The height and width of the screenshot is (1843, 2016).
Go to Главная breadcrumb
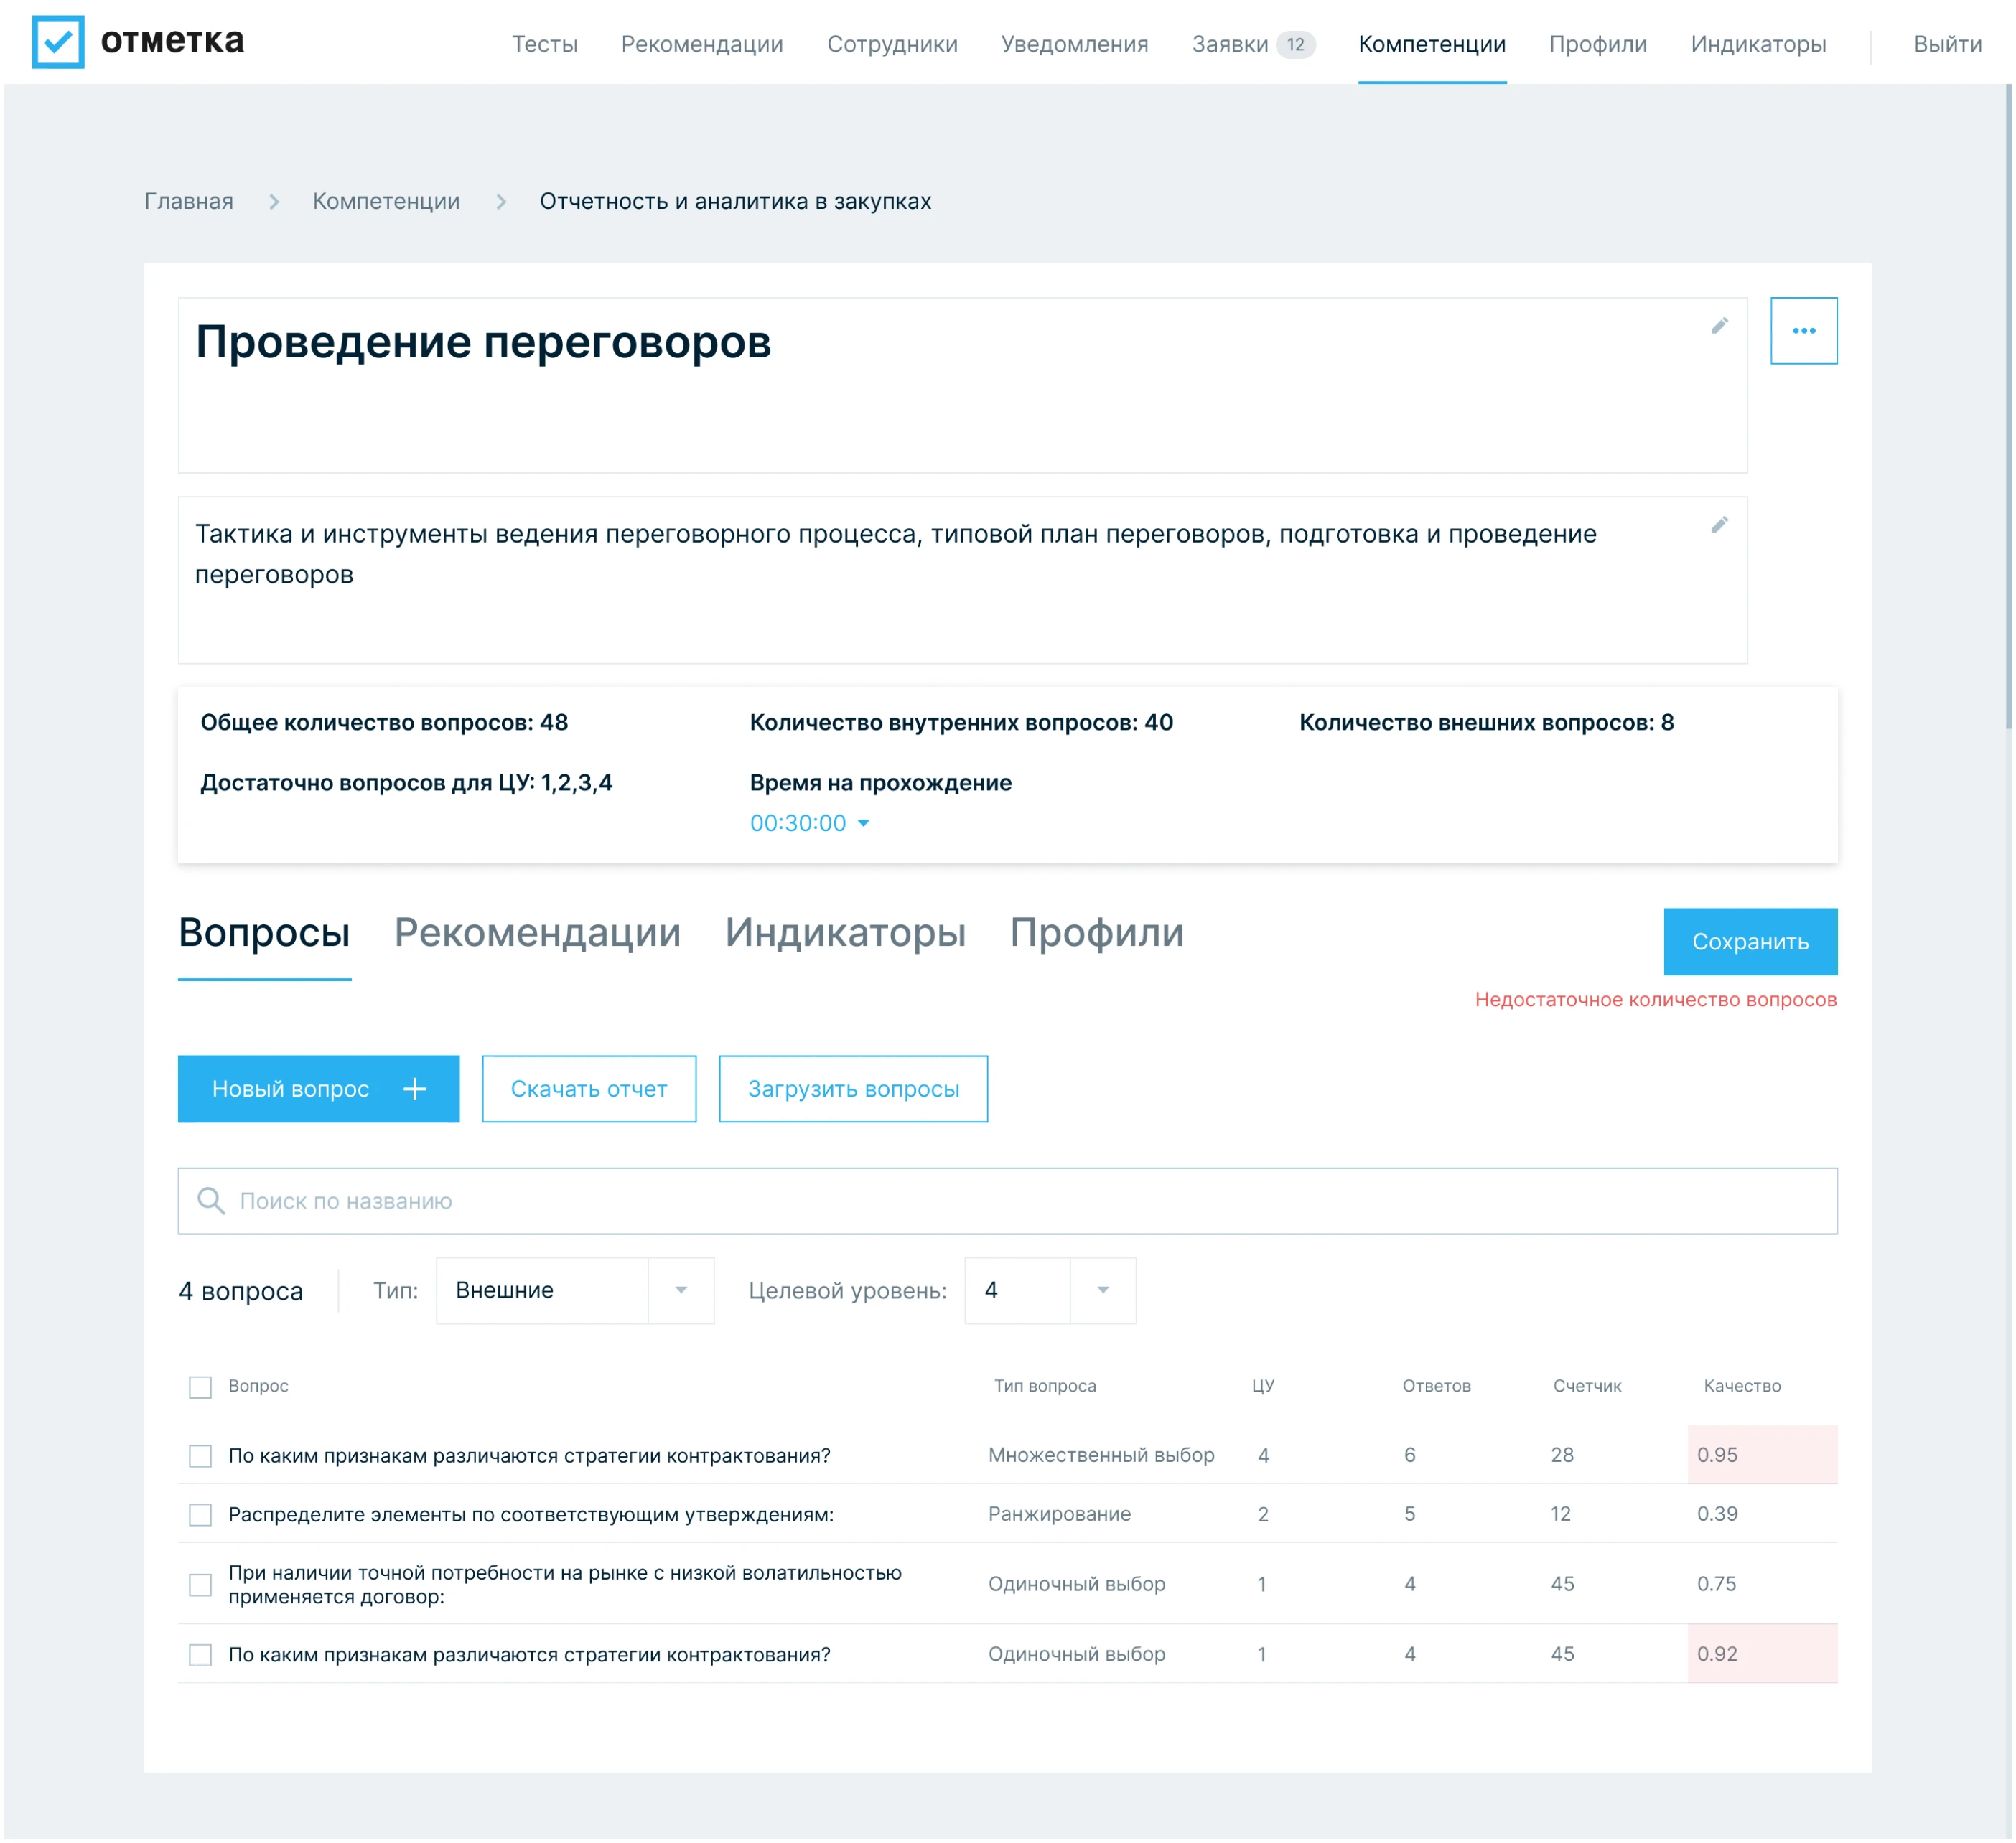[x=188, y=202]
